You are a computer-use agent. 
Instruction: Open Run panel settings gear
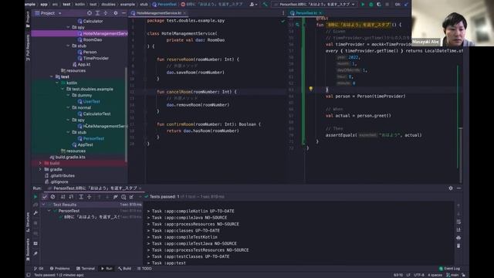(451, 188)
